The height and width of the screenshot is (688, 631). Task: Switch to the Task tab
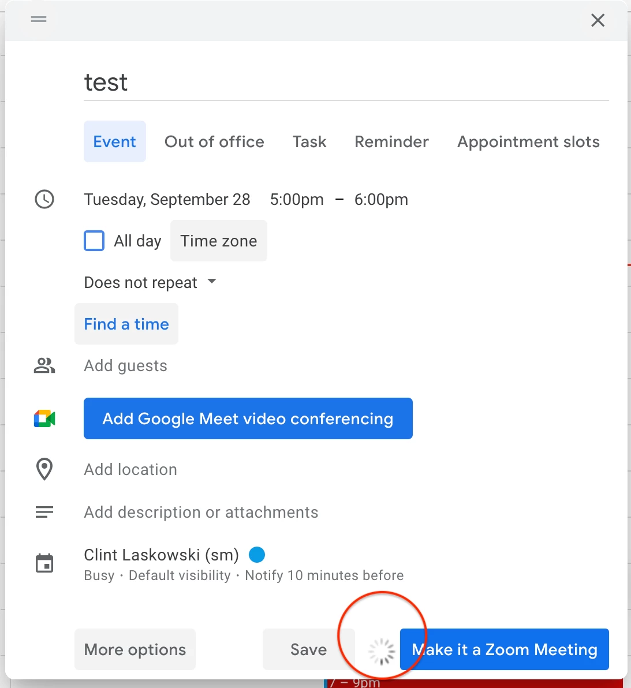pyautogui.click(x=309, y=142)
